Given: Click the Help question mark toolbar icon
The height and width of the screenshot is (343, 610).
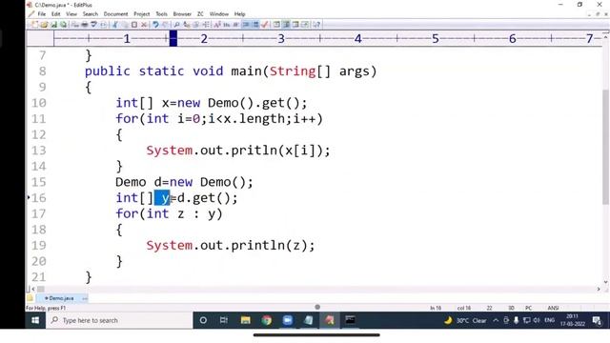Looking at the screenshot, I should pos(316,25).
